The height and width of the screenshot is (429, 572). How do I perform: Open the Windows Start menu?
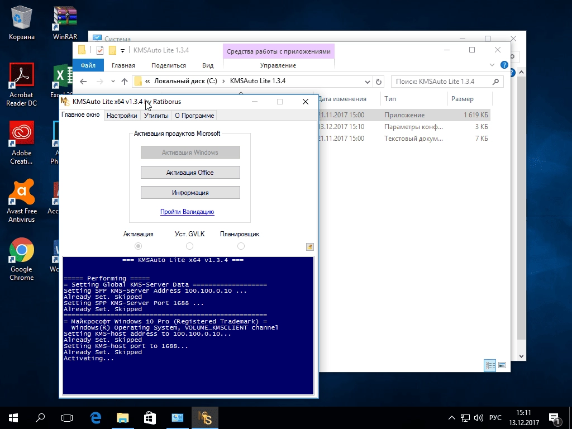coord(13,418)
